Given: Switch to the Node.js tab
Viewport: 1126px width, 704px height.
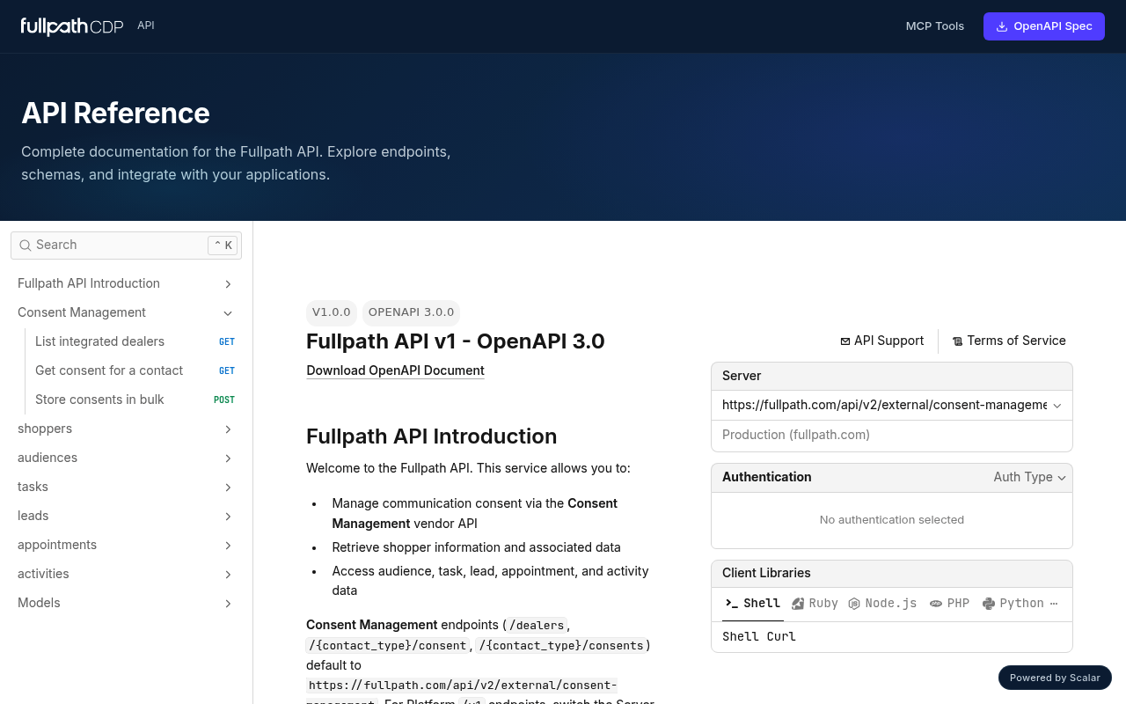Looking at the screenshot, I should (882, 604).
